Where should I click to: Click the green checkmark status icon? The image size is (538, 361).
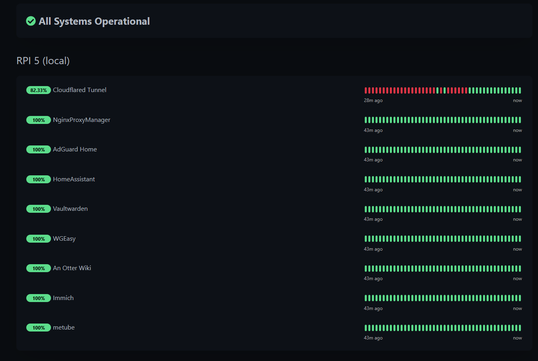pyautogui.click(x=31, y=21)
